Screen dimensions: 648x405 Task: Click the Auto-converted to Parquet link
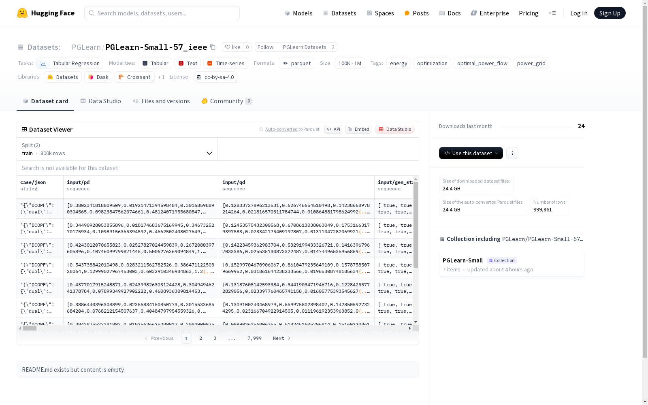click(x=292, y=129)
